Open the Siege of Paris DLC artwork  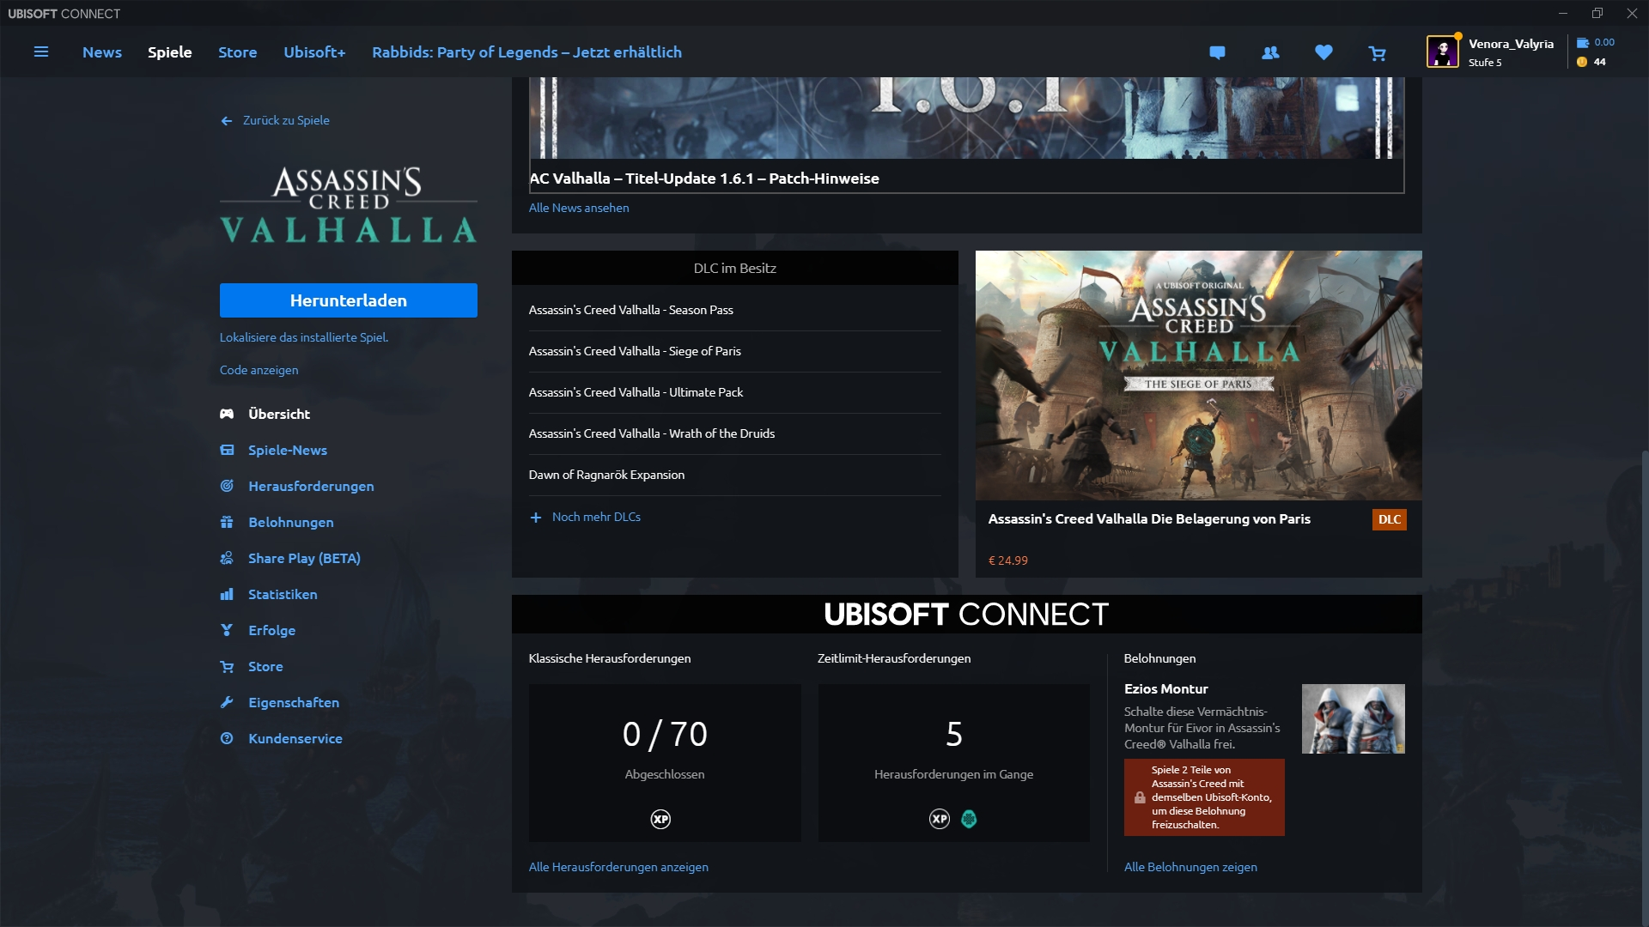[1199, 375]
